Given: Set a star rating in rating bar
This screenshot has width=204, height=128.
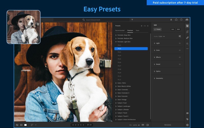Looking at the screenshot, I should point(78,125).
